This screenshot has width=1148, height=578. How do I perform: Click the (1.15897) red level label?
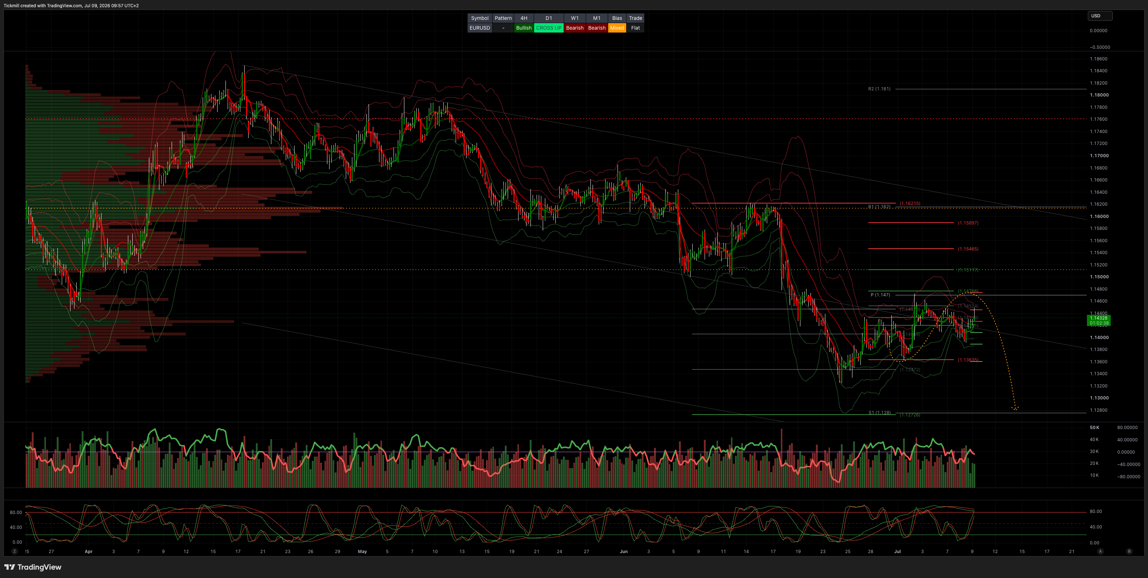coord(968,223)
